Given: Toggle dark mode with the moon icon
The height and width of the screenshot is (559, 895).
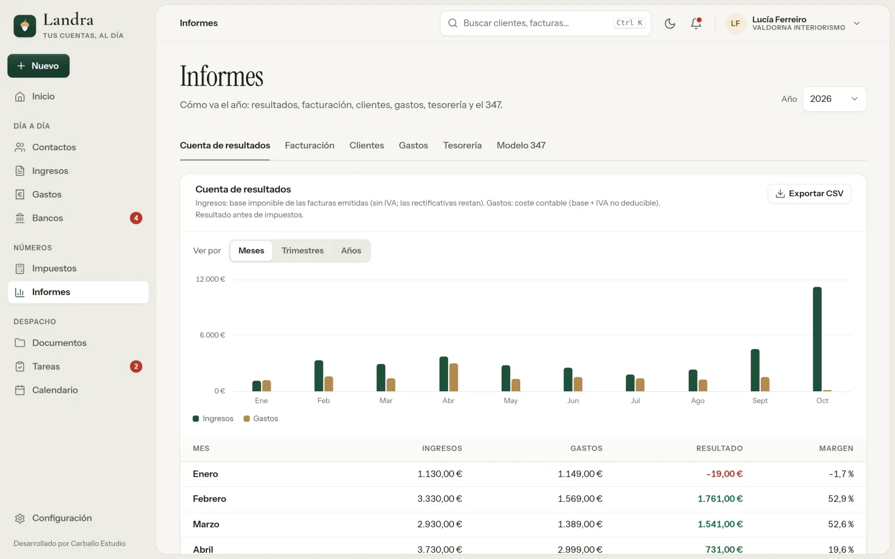Looking at the screenshot, I should pyautogui.click(x=670, y=23).
